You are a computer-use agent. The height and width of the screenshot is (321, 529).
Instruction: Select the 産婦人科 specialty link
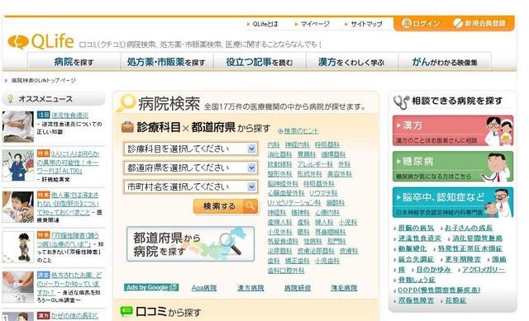pos(279,222)
